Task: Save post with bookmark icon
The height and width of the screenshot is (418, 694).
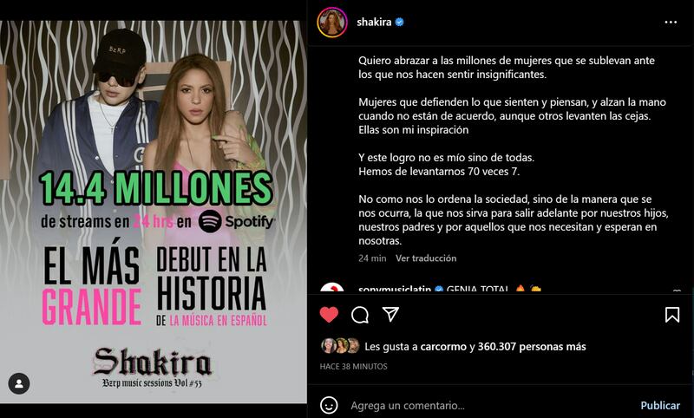Action: 671,315
